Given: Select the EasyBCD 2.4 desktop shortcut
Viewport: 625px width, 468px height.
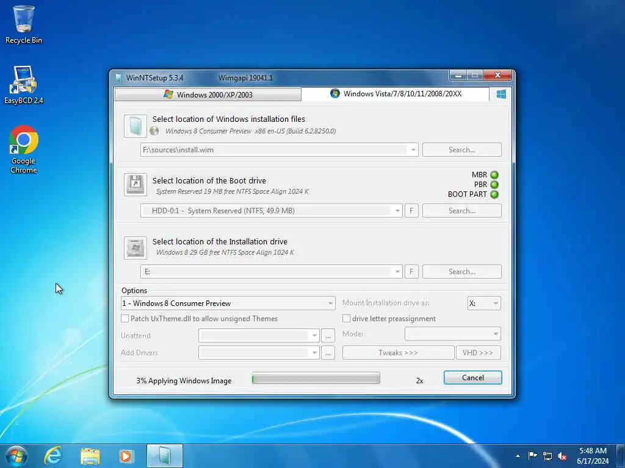Looking at the screenshot, I should coord(24,85).
